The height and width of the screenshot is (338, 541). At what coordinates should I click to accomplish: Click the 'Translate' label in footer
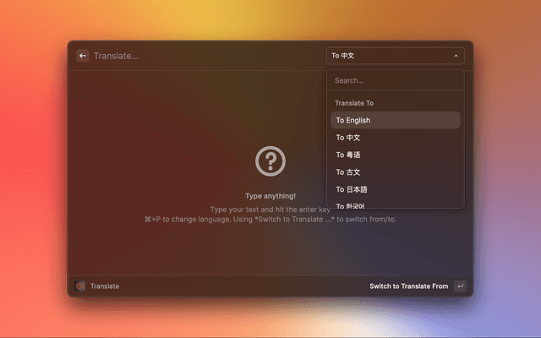tap(105, 286)
